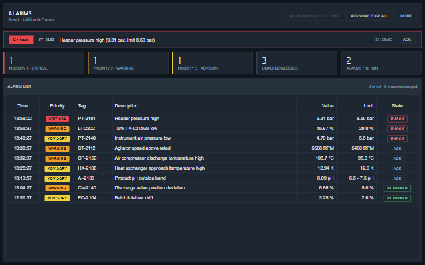425x265 pixels.
Task: Click the WARNING badge in ST-2112 row
Action: 58,148
